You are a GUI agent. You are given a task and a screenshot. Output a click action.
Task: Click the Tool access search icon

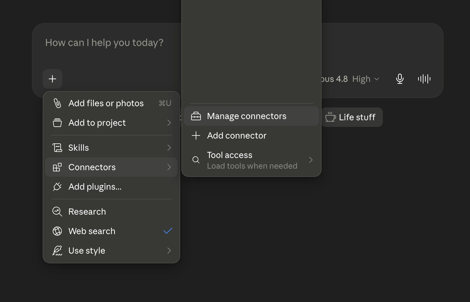coord(196,160)
